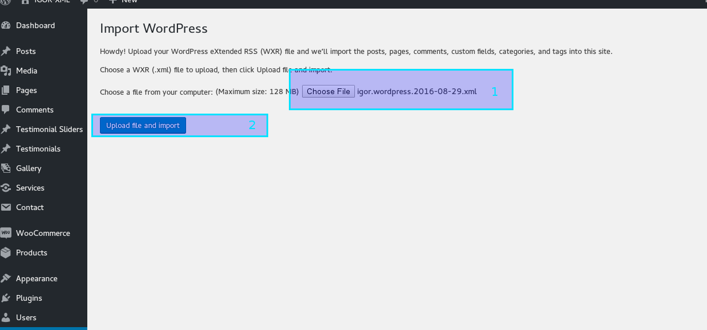Click the Products box icon

(6, 253)
